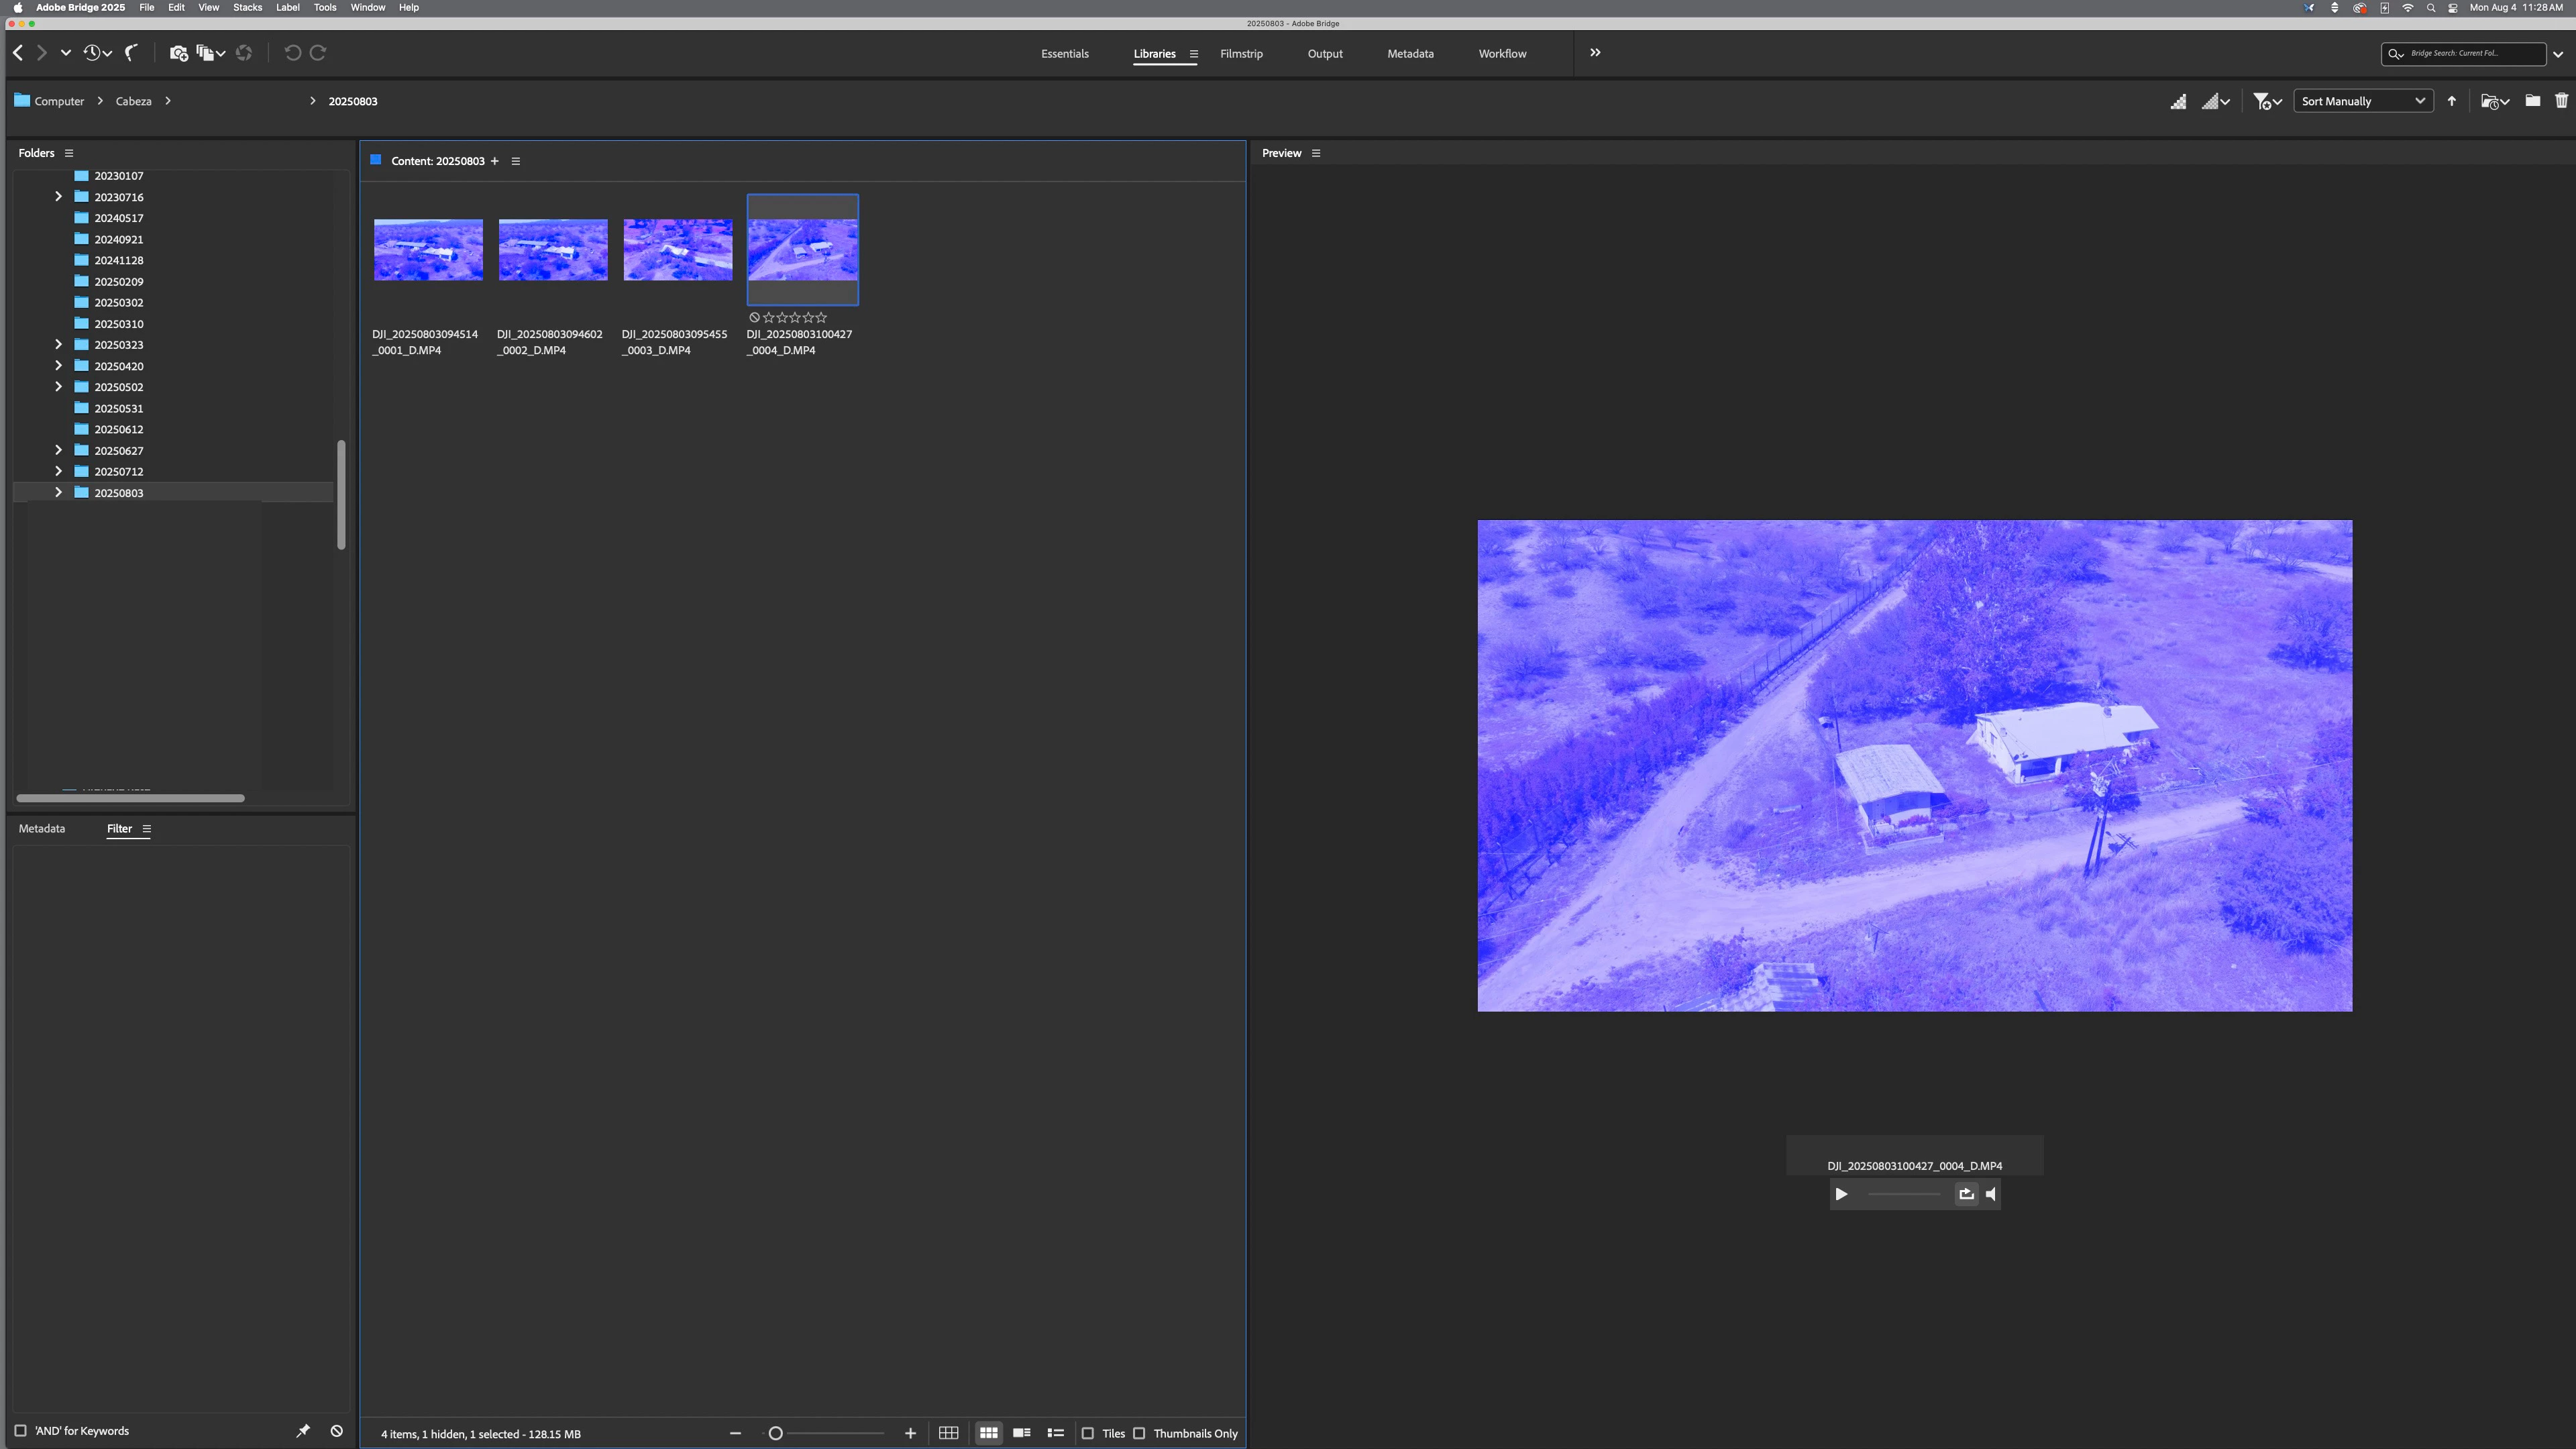Select the Boomerang return icon
2576x1449 pixels.
coord(131,53)
